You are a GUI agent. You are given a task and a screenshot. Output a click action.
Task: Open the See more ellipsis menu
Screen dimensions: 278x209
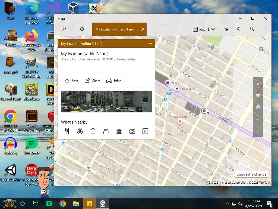pos(265,29)
